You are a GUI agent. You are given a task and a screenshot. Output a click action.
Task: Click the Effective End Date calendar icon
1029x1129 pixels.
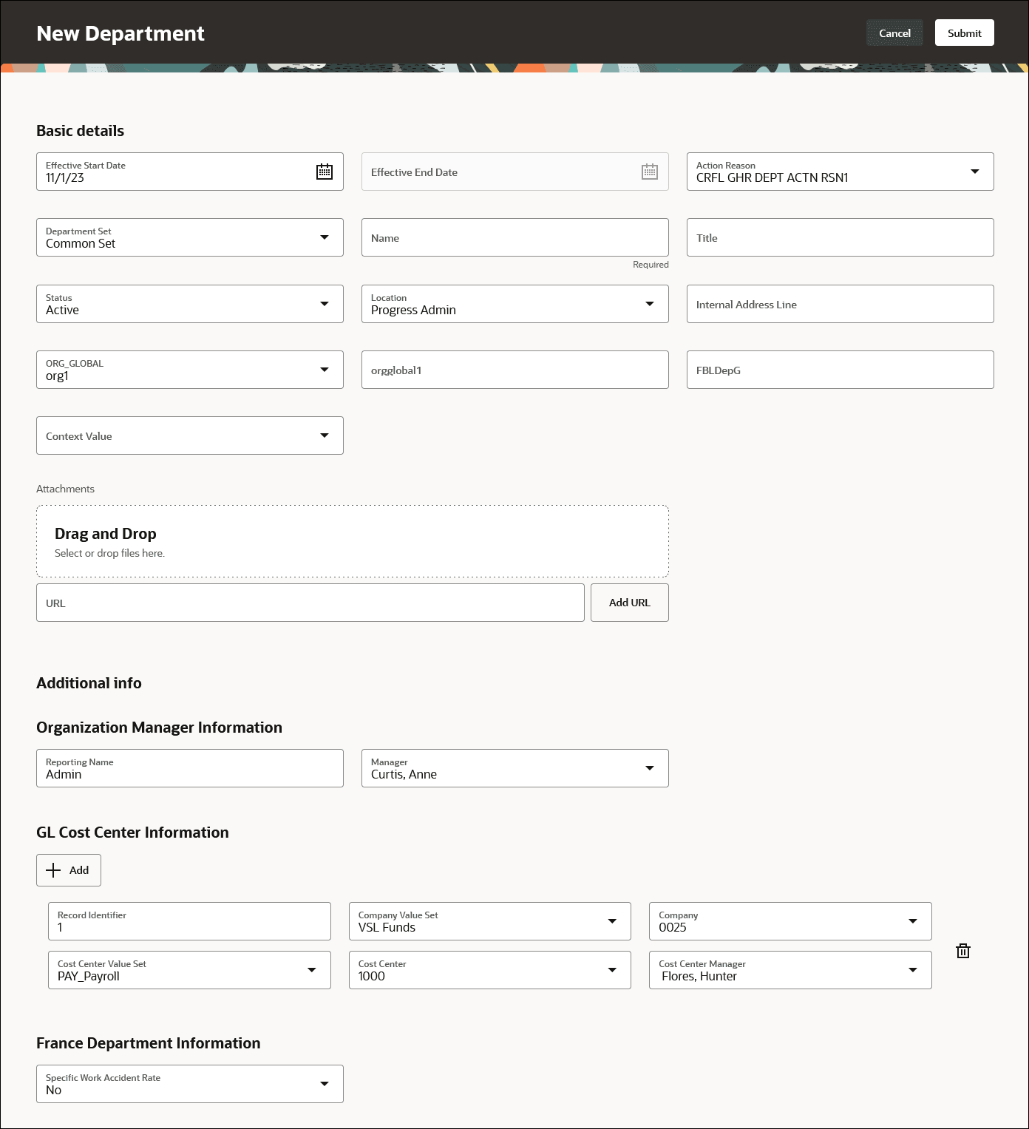(649, 172)
